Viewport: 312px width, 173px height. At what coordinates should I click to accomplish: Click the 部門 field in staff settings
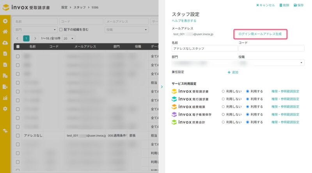click(204, 63)
